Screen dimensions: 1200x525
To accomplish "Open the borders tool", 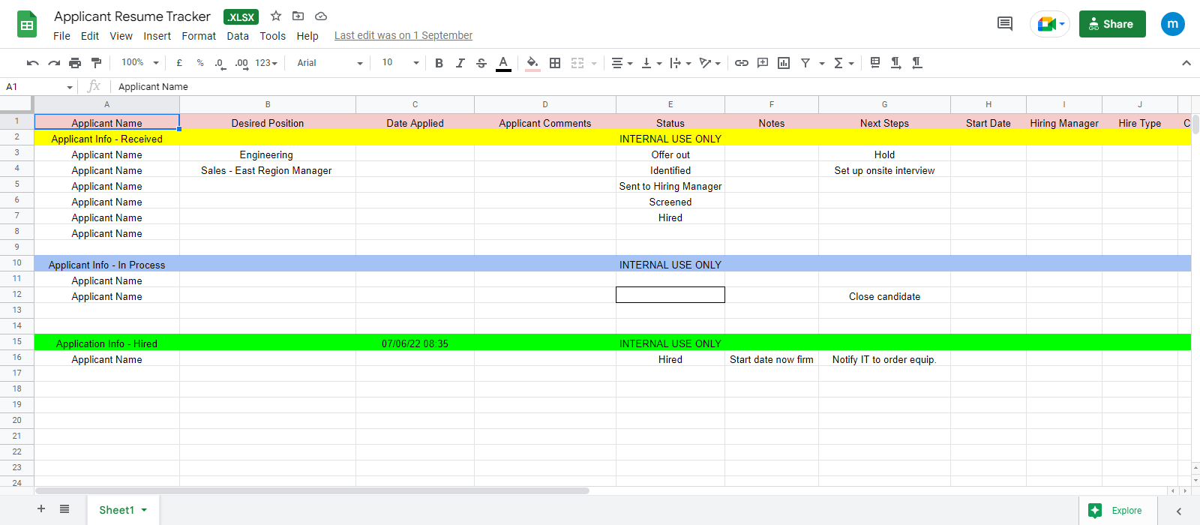I will [555, 63].
